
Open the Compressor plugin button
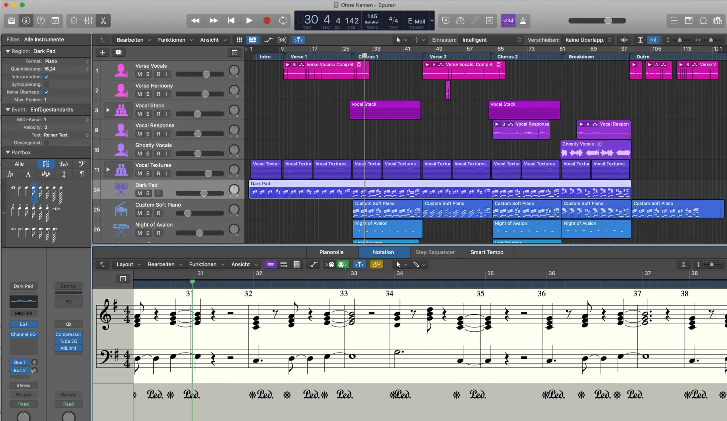(68, 334)
